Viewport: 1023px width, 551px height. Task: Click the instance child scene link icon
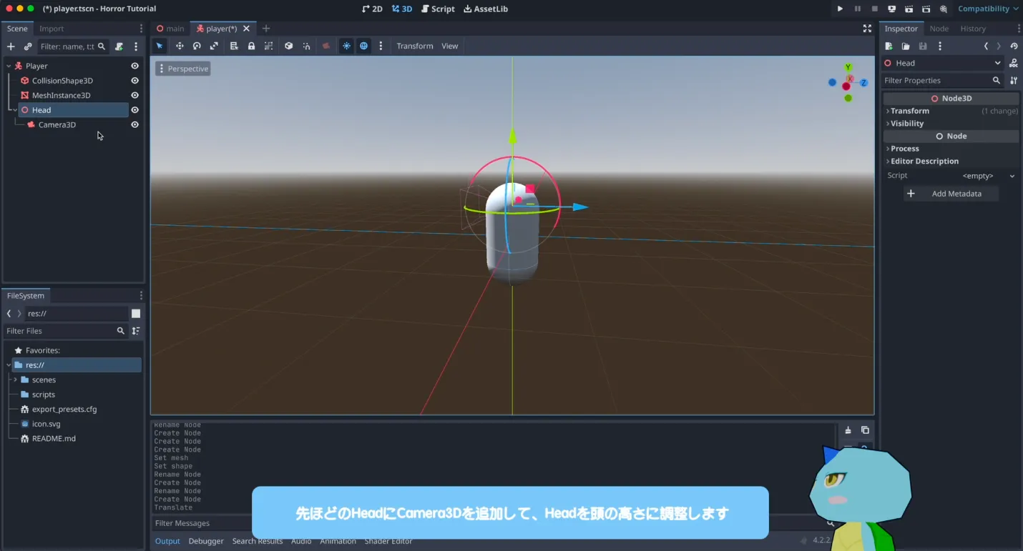tap(28, 46)
